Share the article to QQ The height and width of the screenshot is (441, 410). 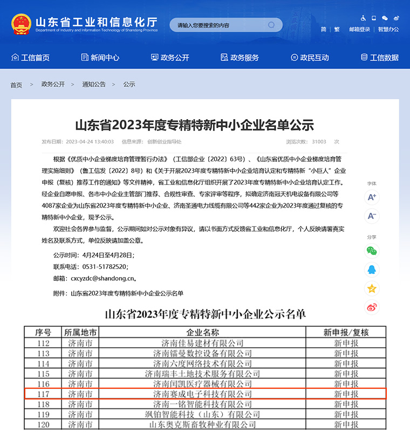[x=372, y=270]
